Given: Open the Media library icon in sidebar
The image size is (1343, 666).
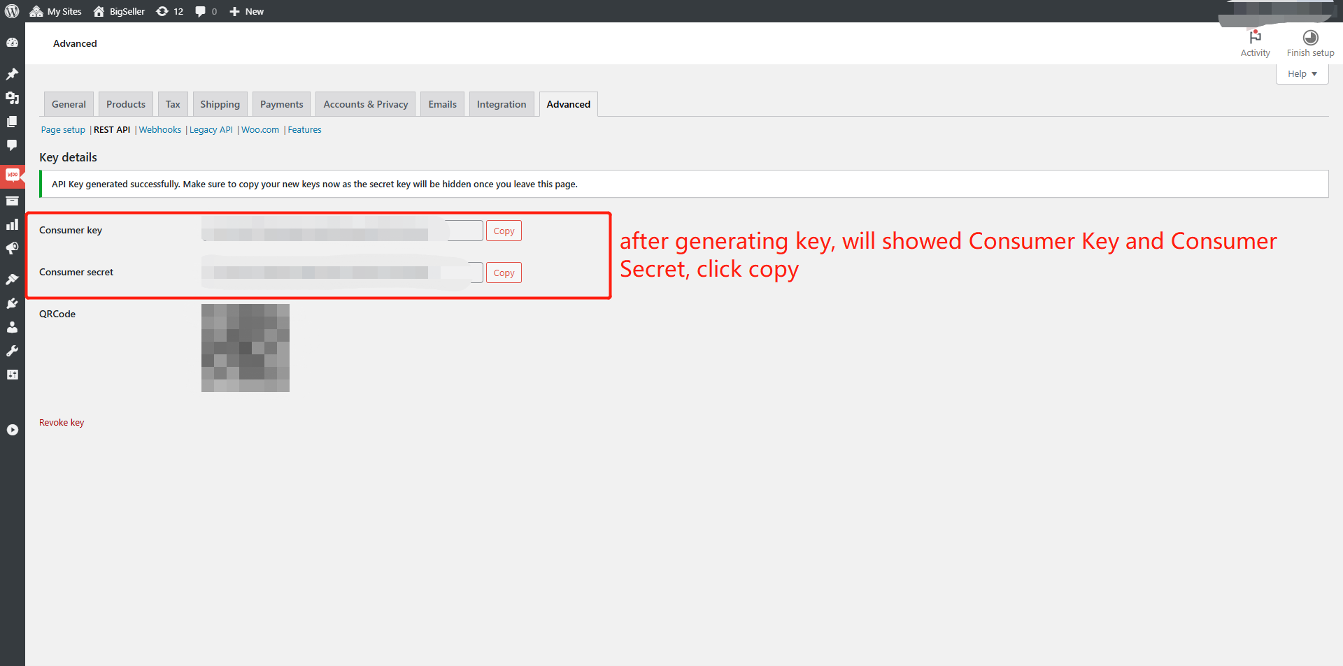Looking at the screenshot, I should [12, 98].
